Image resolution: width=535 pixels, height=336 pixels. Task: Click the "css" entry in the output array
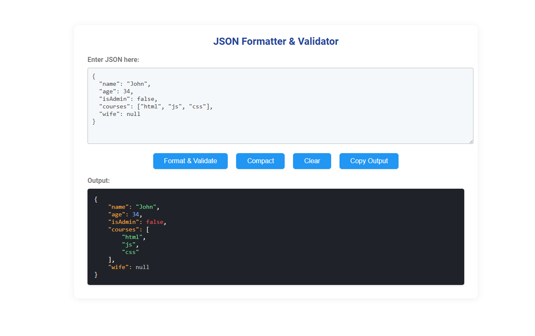131,252
